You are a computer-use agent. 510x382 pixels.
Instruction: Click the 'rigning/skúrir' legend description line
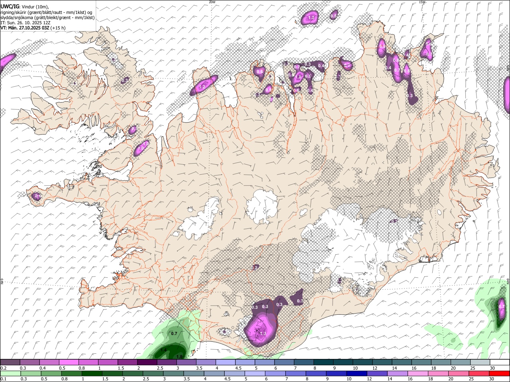[46, 12]
